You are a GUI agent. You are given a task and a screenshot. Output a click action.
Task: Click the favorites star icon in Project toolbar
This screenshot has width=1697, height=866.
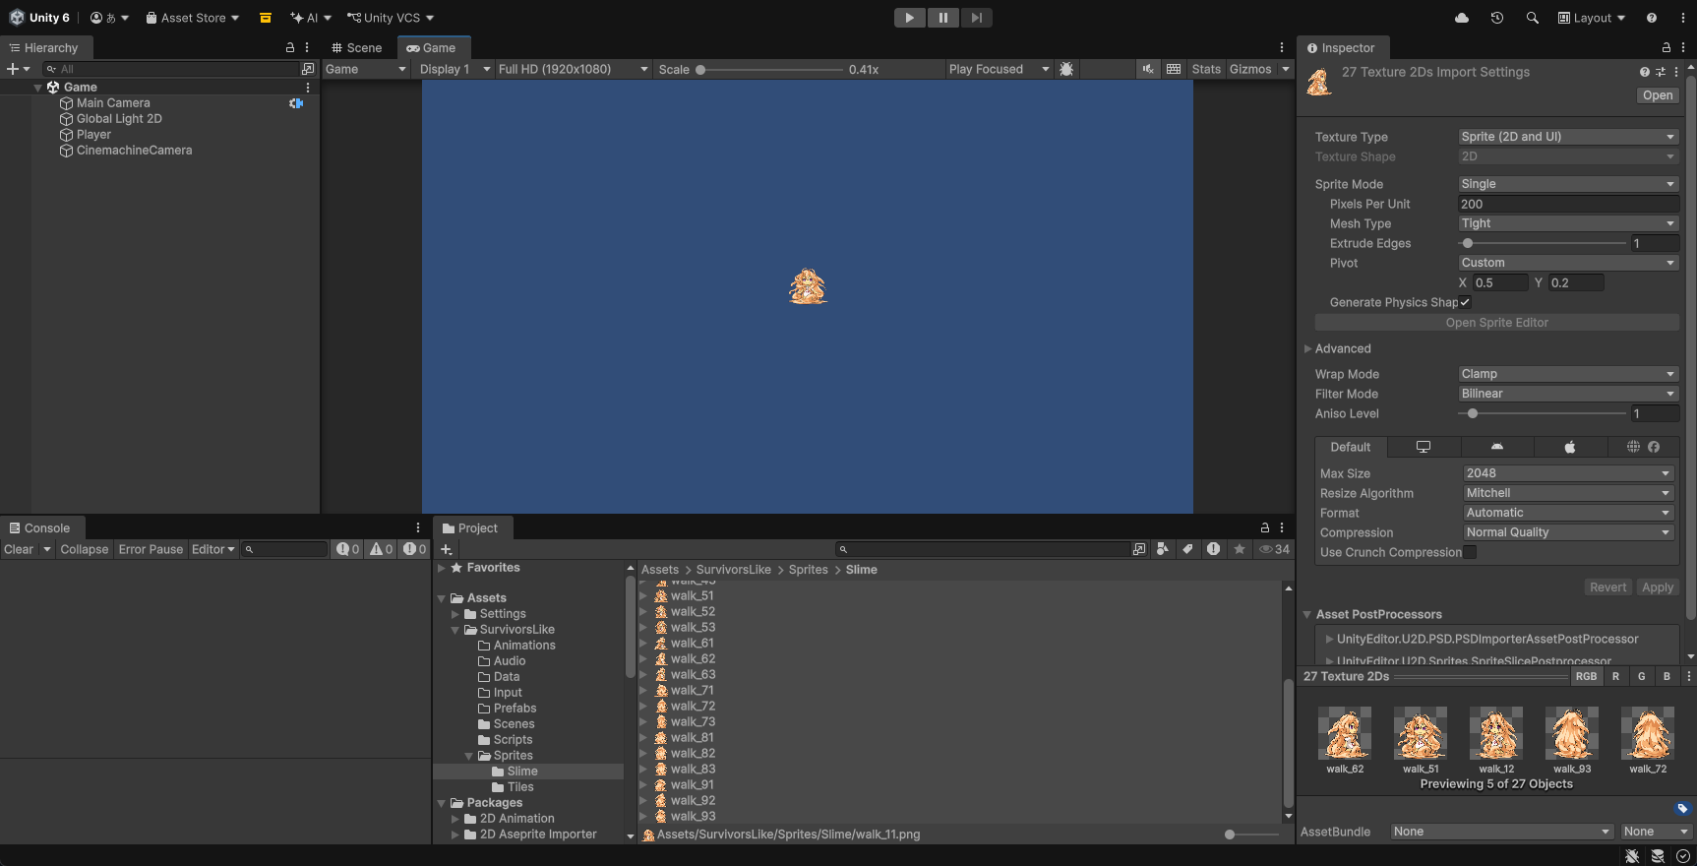pyautogui.click(x=1240, y=549)
